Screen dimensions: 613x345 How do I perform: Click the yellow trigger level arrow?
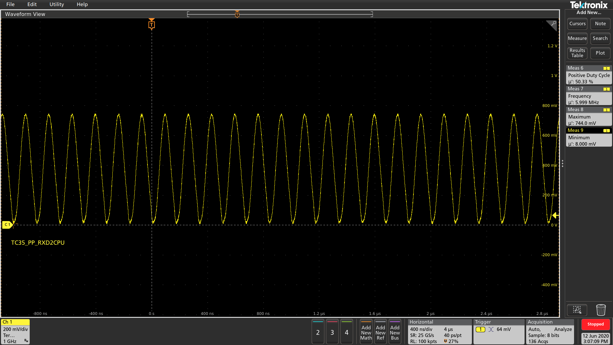pos(556,215)
